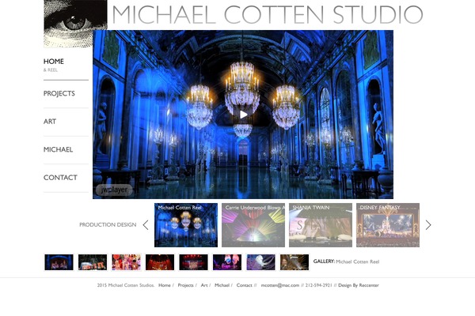Screen dimensions: 475x316
Task: Open sixth gallery thumbnail with purple lights
Action: 227,261
